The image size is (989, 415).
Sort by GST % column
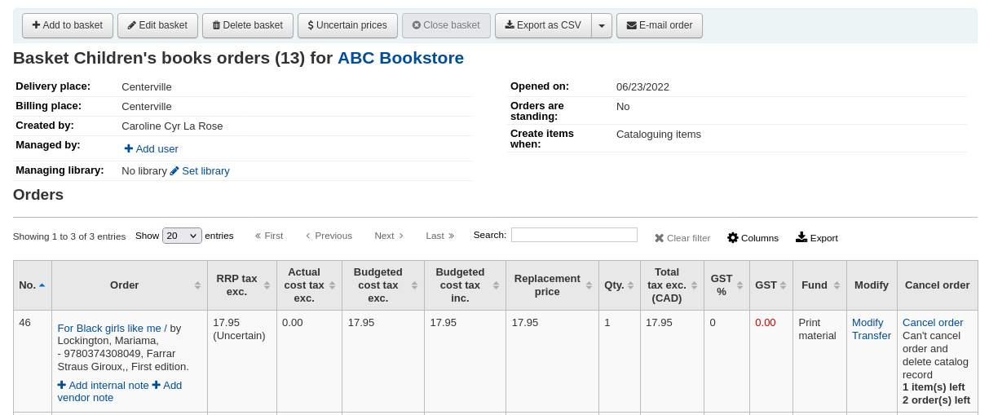point(726,285)
